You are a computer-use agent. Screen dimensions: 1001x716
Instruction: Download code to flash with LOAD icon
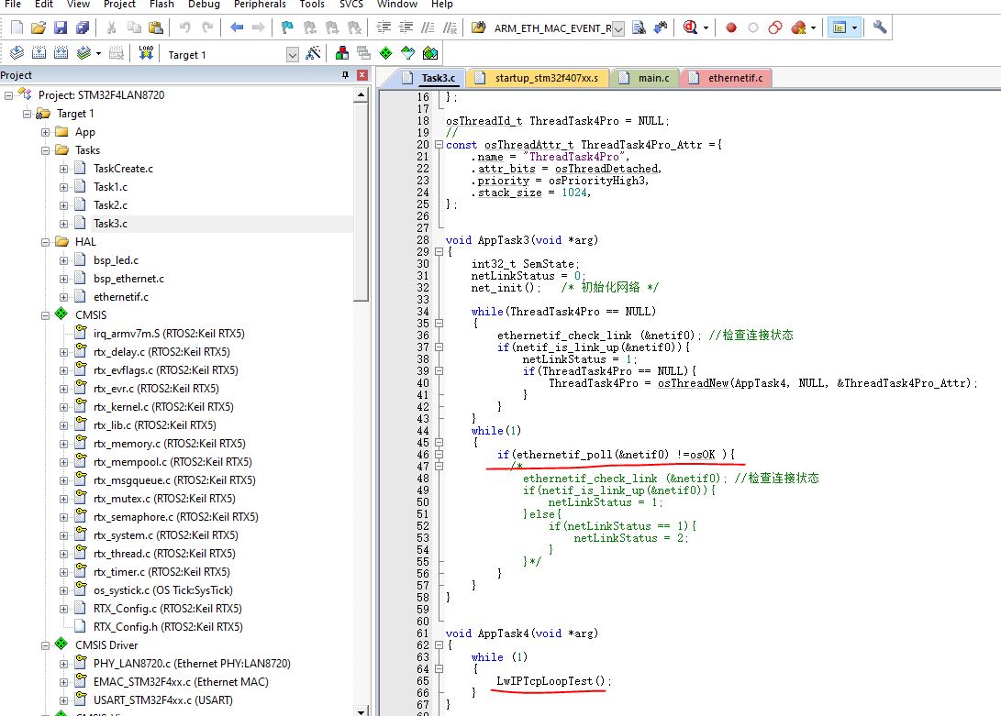146,53
